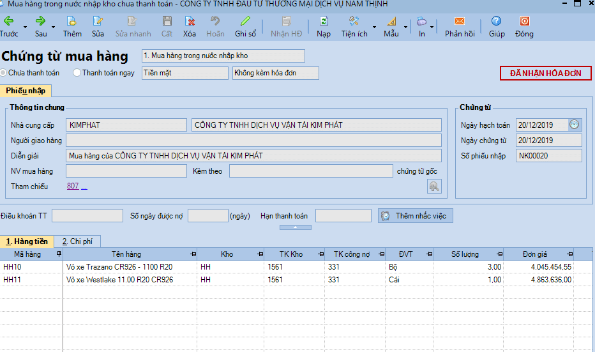This screenshot has width=595, height=352.
Task: Select Thanh toán ngay radio option
Action: tap(77, 73)
